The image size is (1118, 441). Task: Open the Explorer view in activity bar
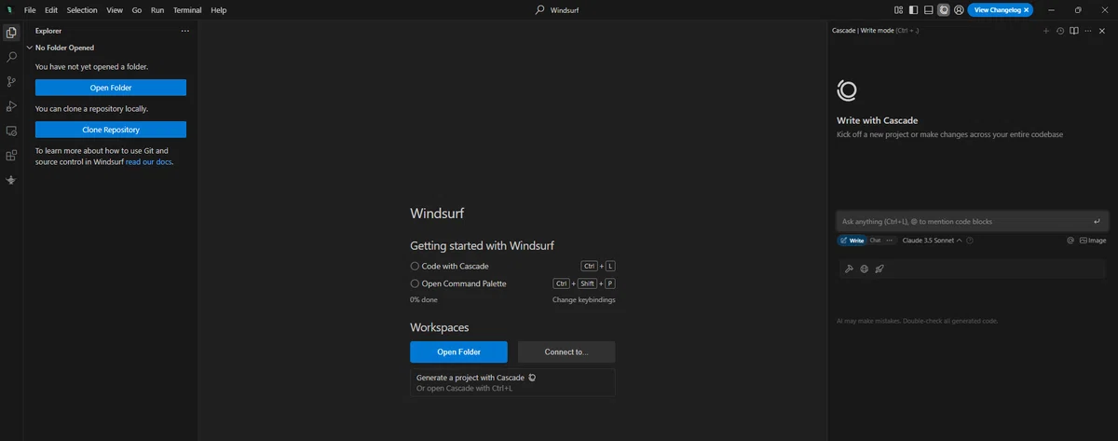pos(11,33)
